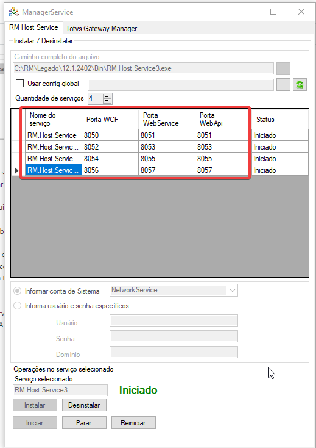This screenshot has width=316, height=448.
Task: Maximize the ManagerService window
Action: (273, 12)
